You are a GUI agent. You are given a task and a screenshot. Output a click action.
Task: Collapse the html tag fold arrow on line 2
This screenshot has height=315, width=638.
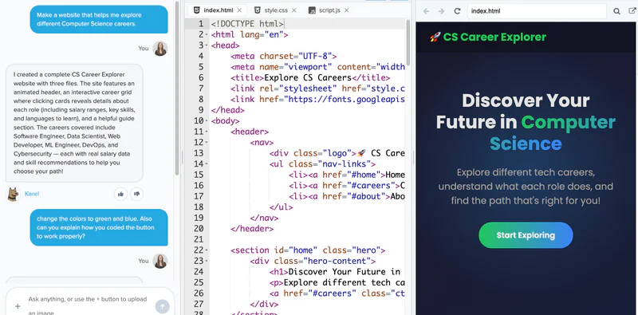coord(207,35)
